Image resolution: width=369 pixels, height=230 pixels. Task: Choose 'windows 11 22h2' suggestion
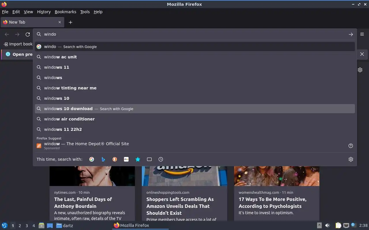coord(195,129)
